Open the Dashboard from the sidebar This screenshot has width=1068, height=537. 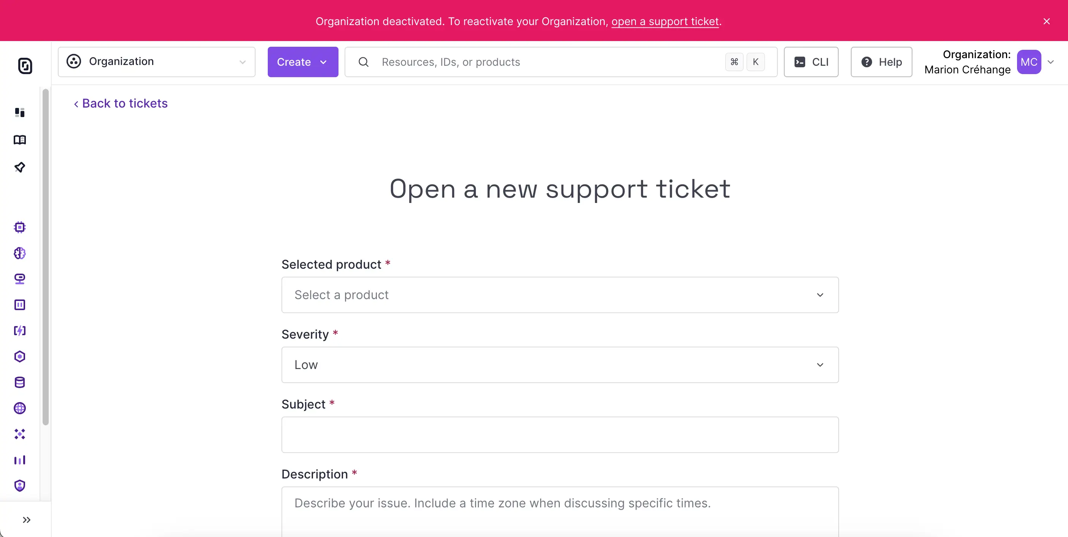click(x=19, y=112)
